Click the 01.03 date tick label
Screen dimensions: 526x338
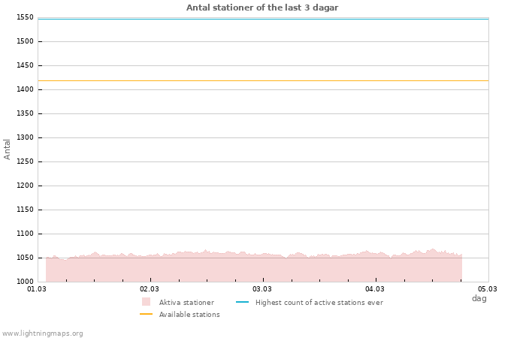(37, 288)
